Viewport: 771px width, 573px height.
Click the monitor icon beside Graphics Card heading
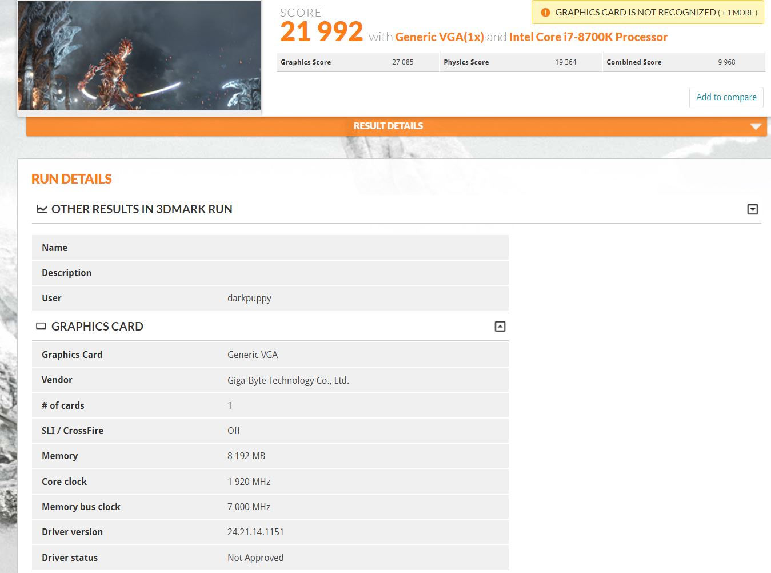[x=41, y=327]
